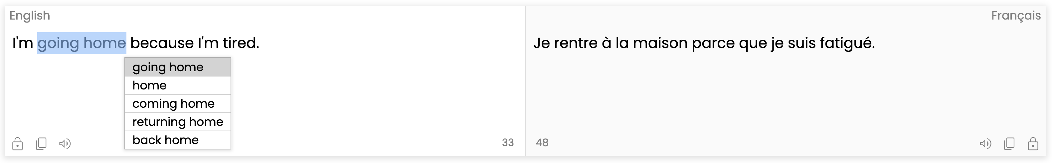Click the English language label
The image size is (1052, 163).
[30, 16]
